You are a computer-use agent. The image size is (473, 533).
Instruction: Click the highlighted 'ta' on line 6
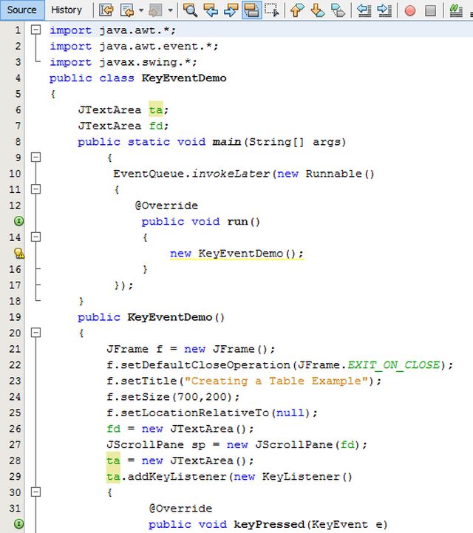coord(156,109)
